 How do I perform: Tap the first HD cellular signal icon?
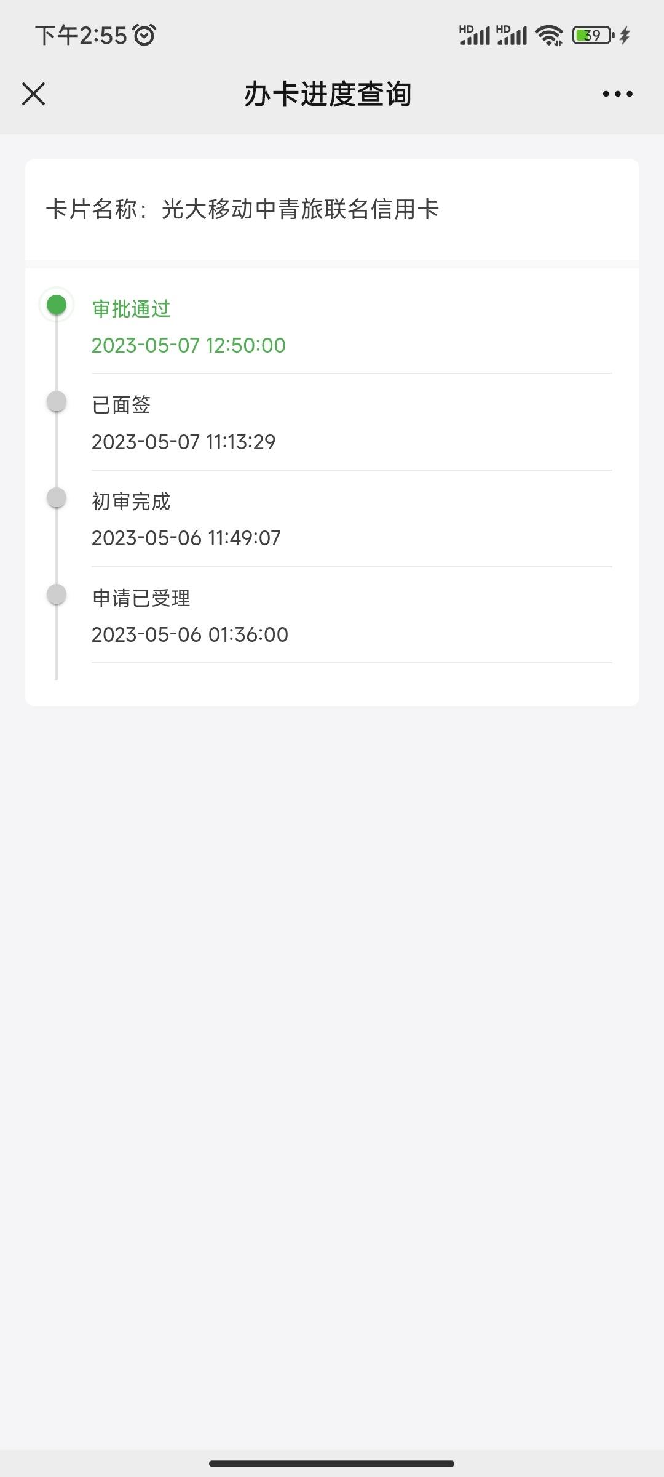click(475, 35)
